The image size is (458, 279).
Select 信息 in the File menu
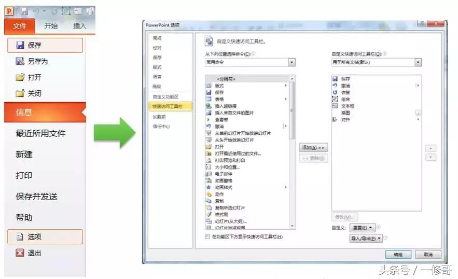click(x=45, y=112)
